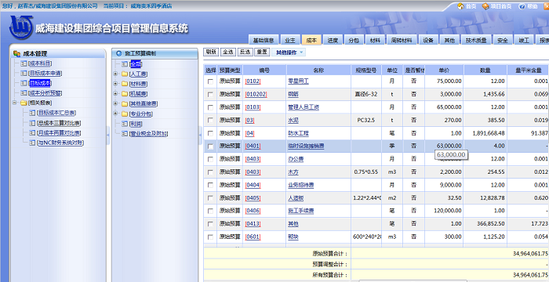Click the list icon beside 月成本两算对比表
549x282 pixels.
[x=32, y=132]
